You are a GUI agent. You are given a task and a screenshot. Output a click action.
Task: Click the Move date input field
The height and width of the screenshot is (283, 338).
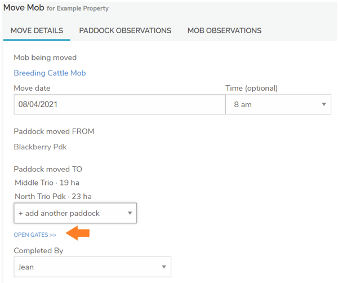tap(119, 104)
